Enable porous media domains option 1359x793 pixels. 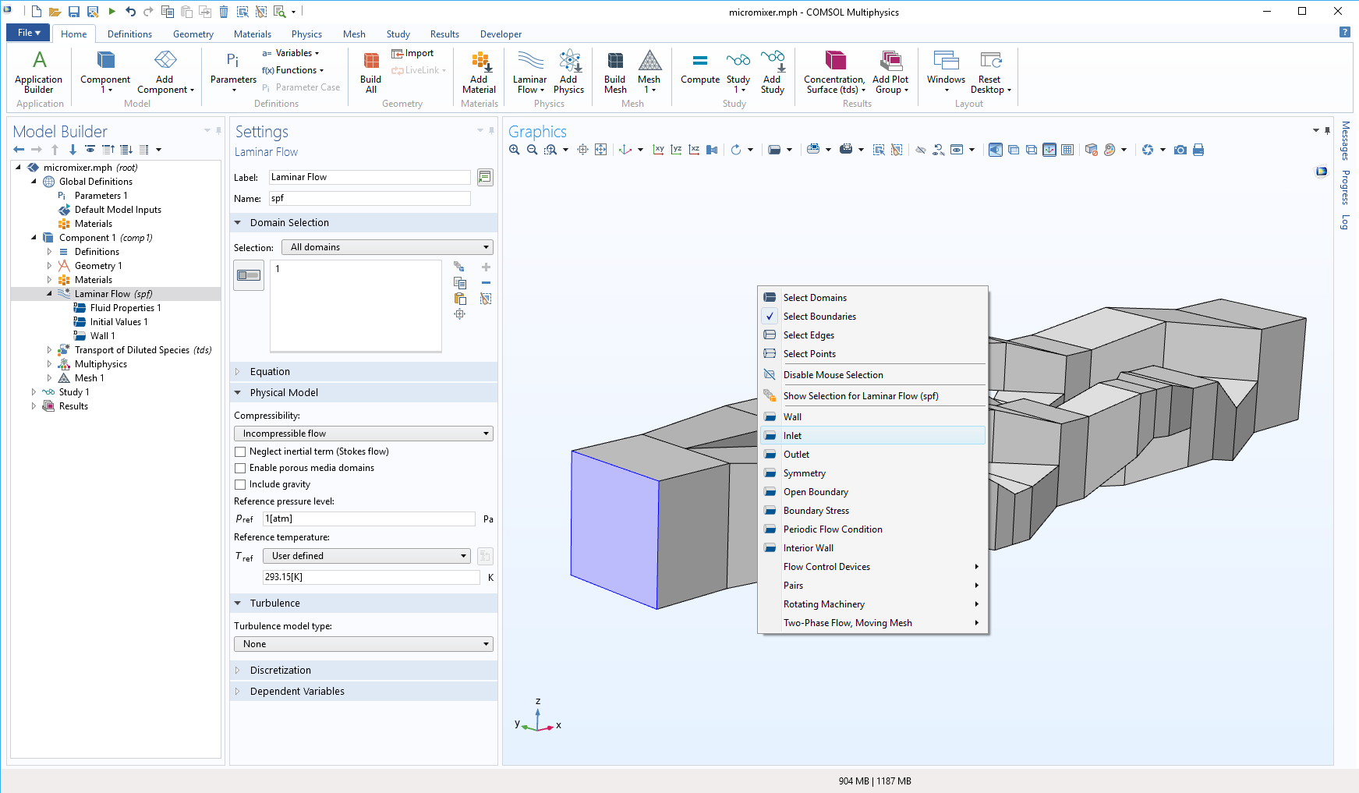point(240,468)
